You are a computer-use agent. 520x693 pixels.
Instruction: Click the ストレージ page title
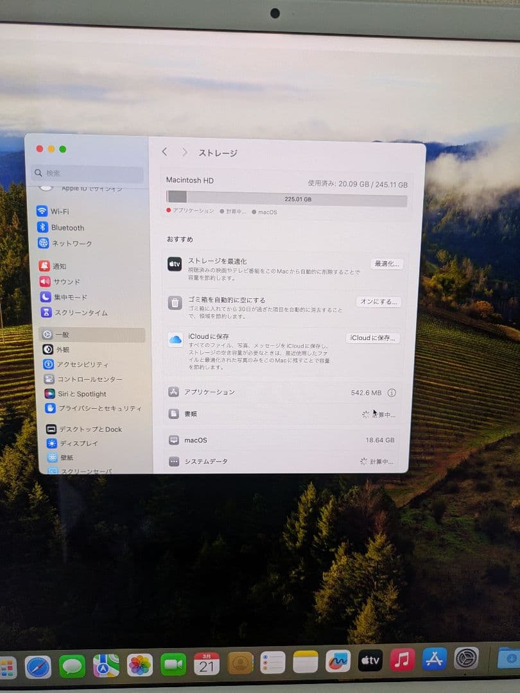tap(218, 153)
